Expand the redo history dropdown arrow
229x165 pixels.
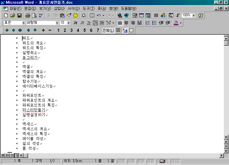[x=113, y=15]
